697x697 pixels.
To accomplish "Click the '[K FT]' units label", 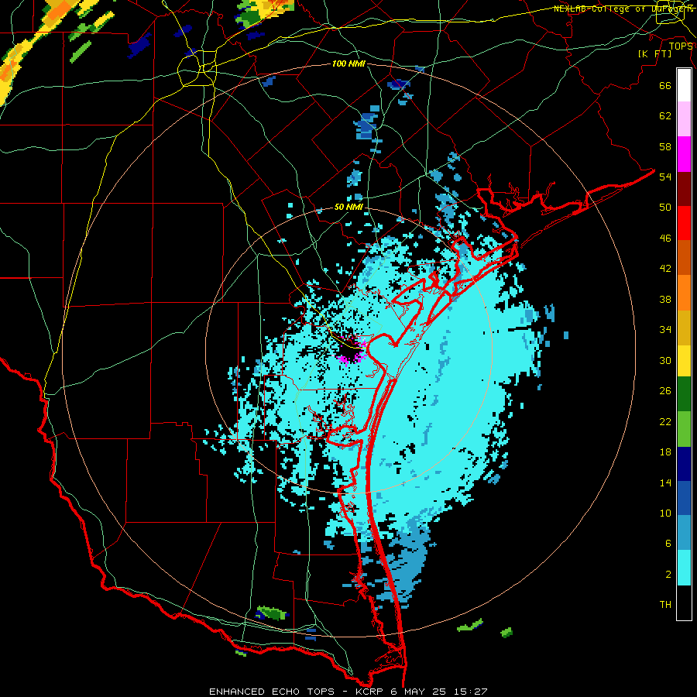I will click(x=654, y=53).
